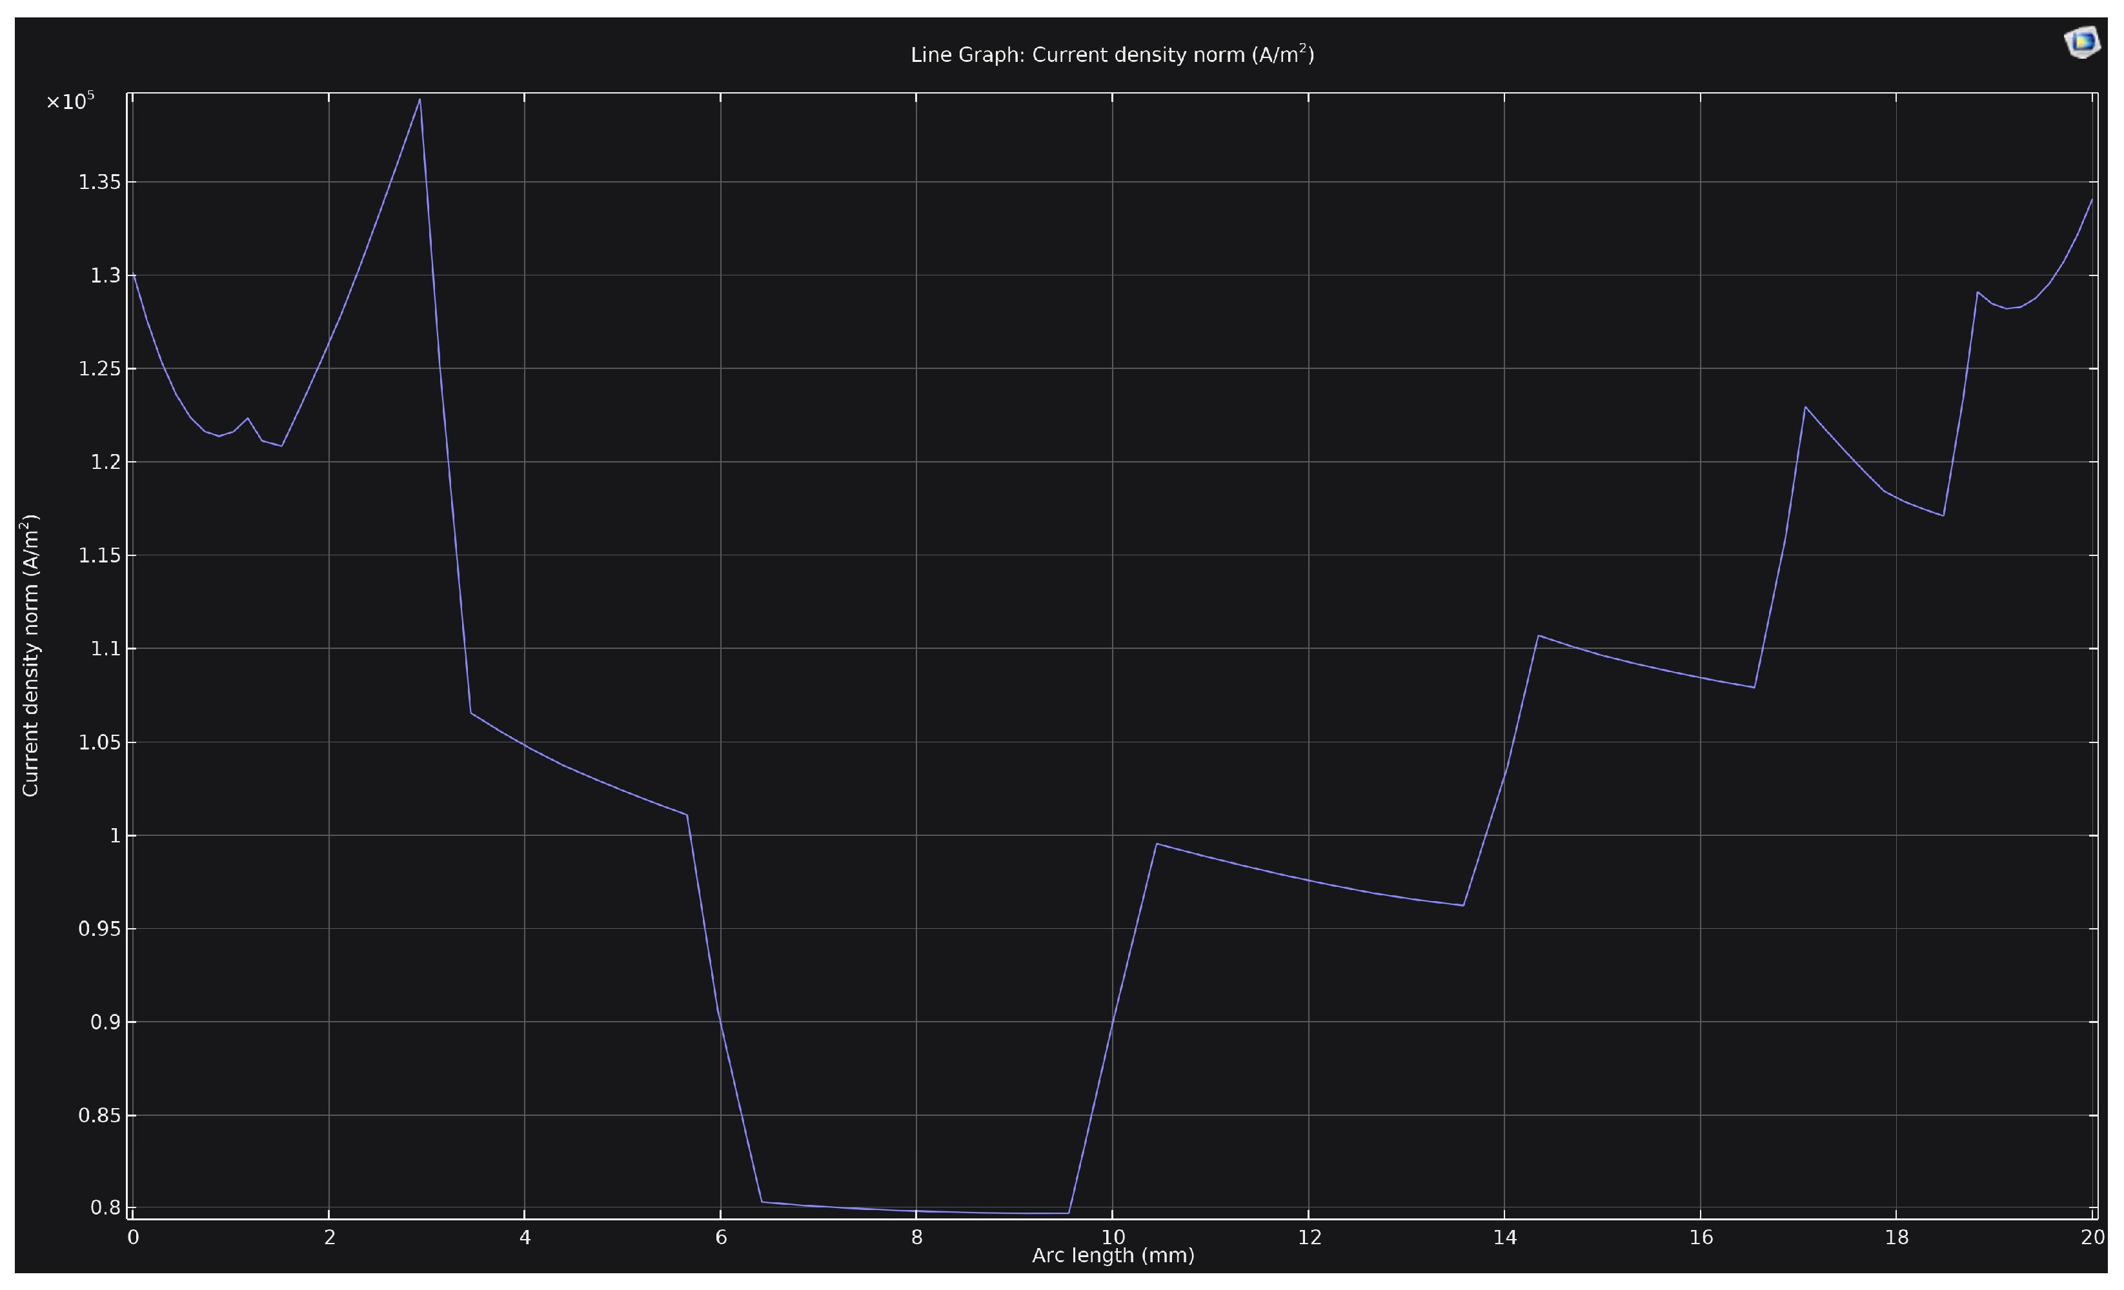
Task: Click the 1.2 y-axis tick label
Action: click(105, 462)
